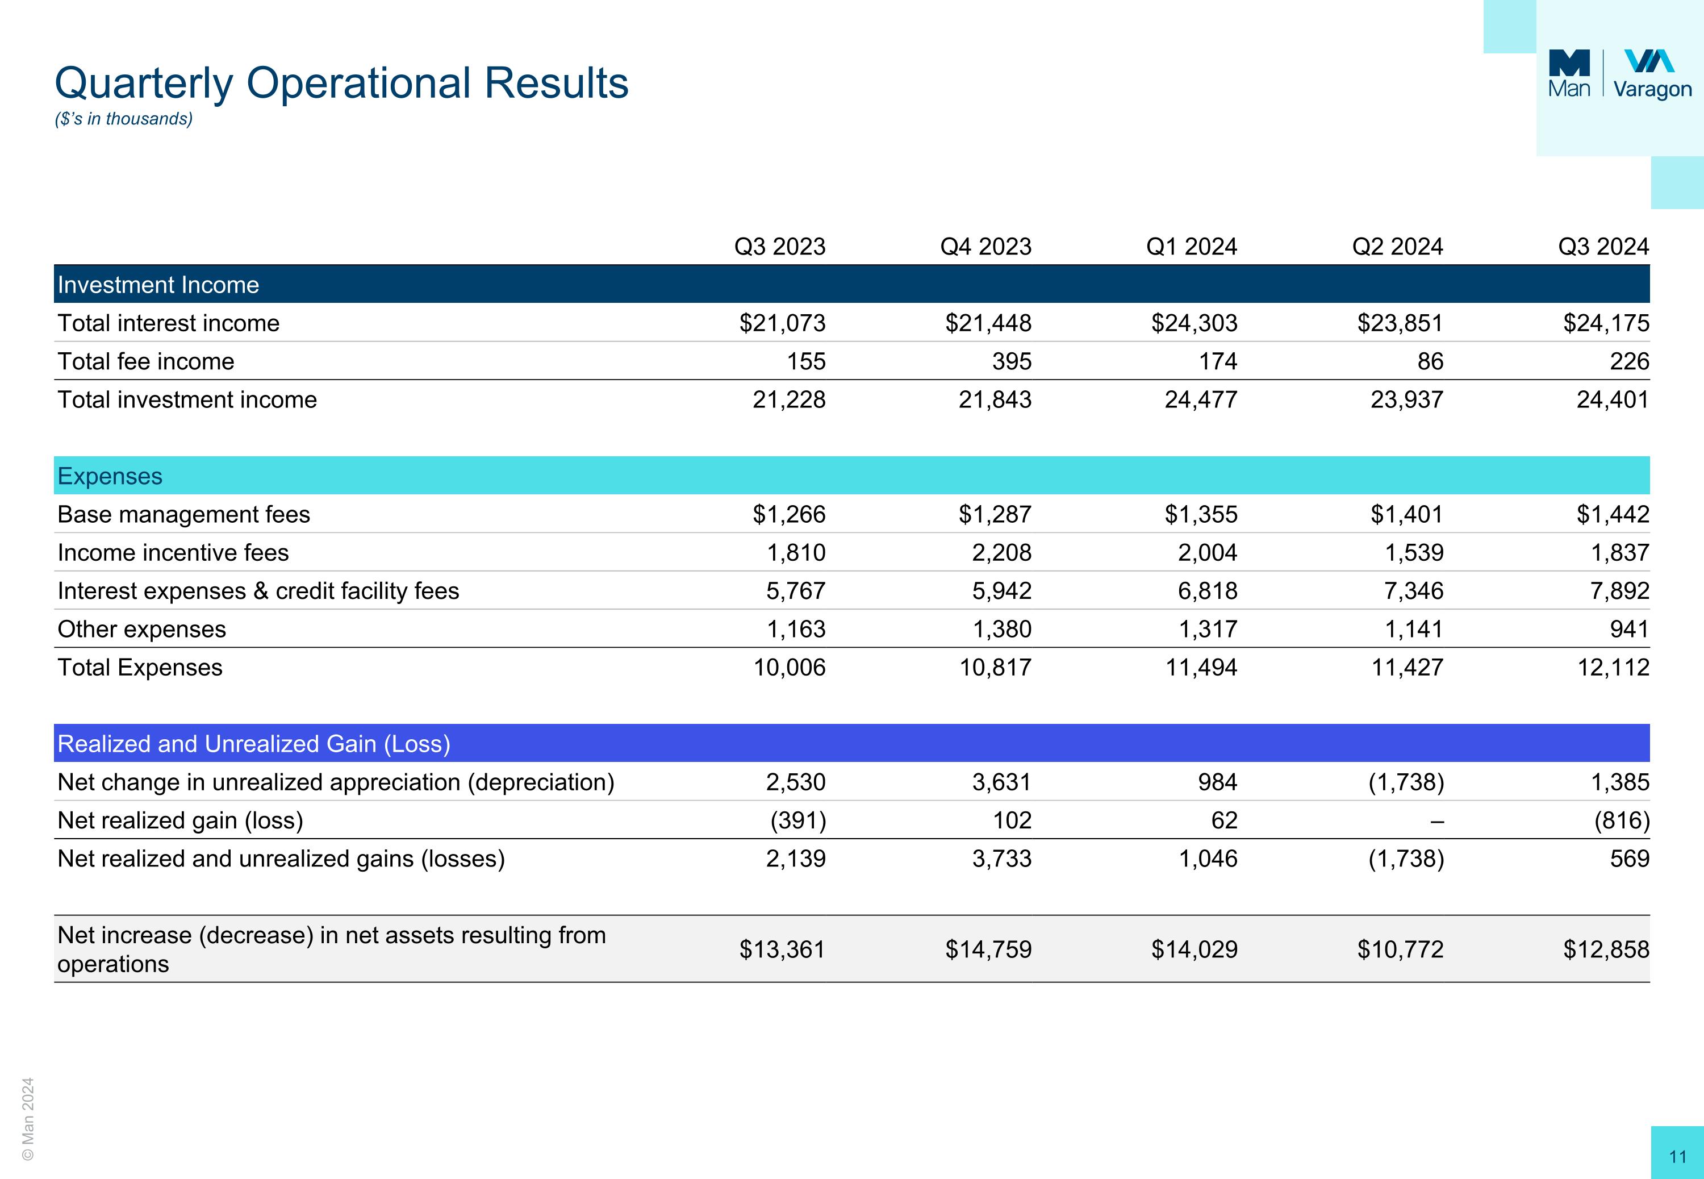Click the 'Total Expenses' row label
The image size is (1704, 1179).
[140, 668]
